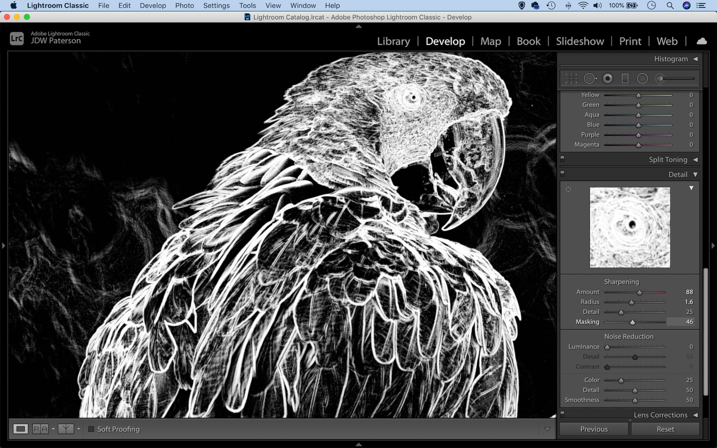Image resolution: width=717 pixels, height=448 pixels.
Task: Click the Reset button
Action: coord(665,429)
